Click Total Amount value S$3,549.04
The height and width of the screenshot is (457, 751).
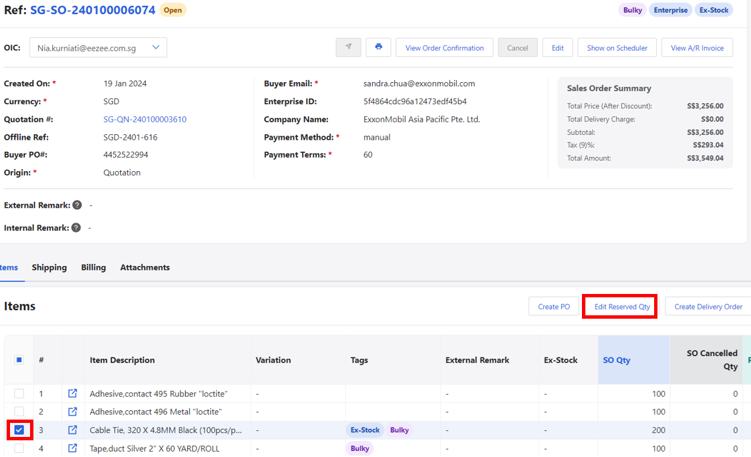pos(705,158)
